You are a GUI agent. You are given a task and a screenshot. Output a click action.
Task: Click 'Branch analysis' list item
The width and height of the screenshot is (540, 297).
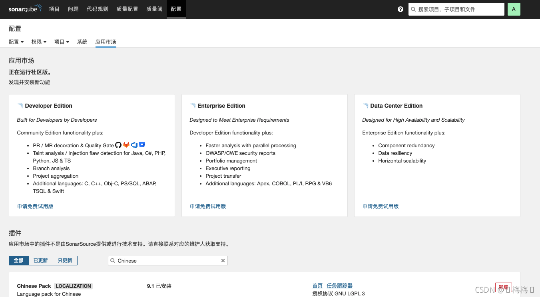(x=51, y=168)
